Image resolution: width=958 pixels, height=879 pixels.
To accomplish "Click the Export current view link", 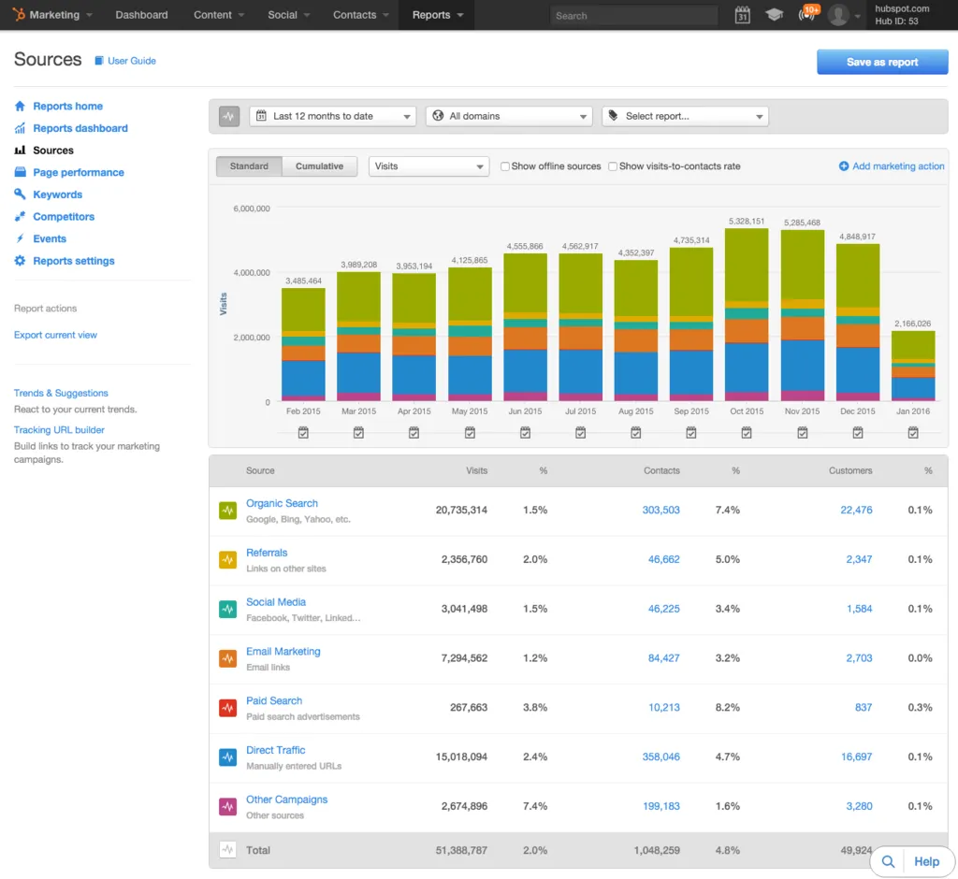I will pyautogui.click(x=55, y=335).
